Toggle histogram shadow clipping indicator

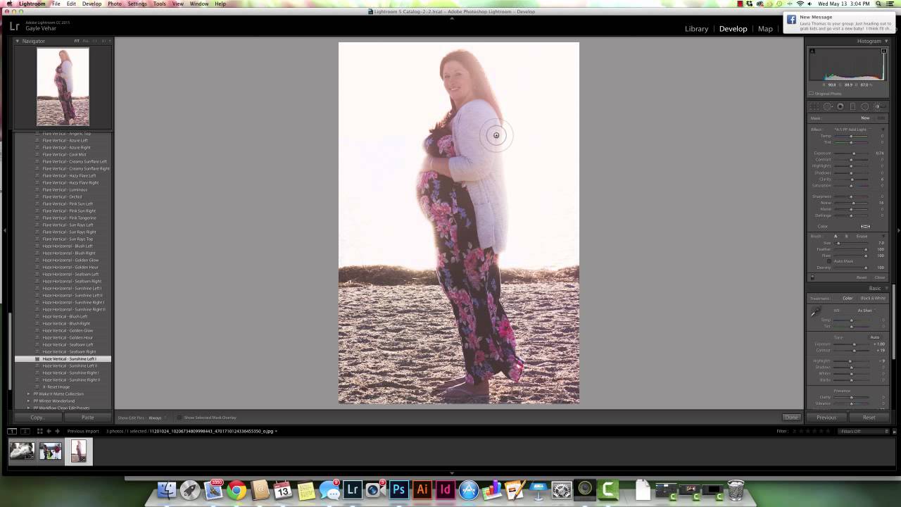812,51
